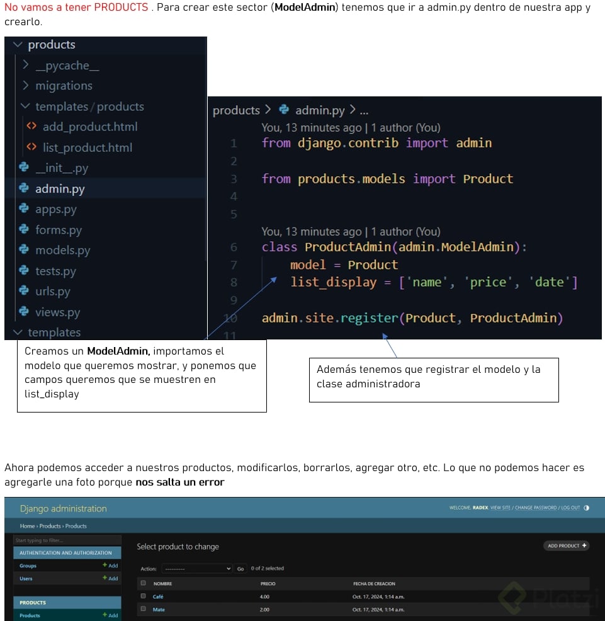Click first Products link in Django breadcrumb
Screen dimensions: 605x621
(50, 526)
